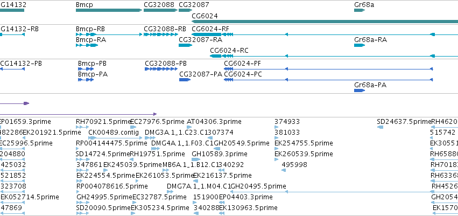Select EST SD14724.5prime
The width and height of the screenshot is (458, 216).
point(103,154)
